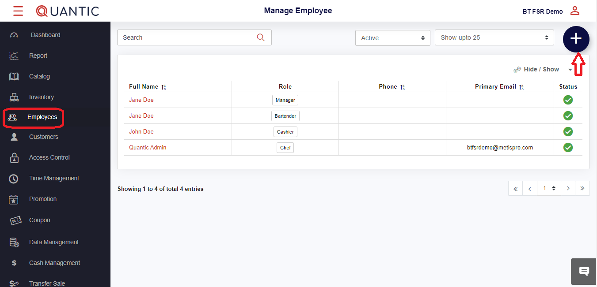This screenshot has height=287, width=597.
Task: Click the search magnifier icon
Action: pos(260,37)
